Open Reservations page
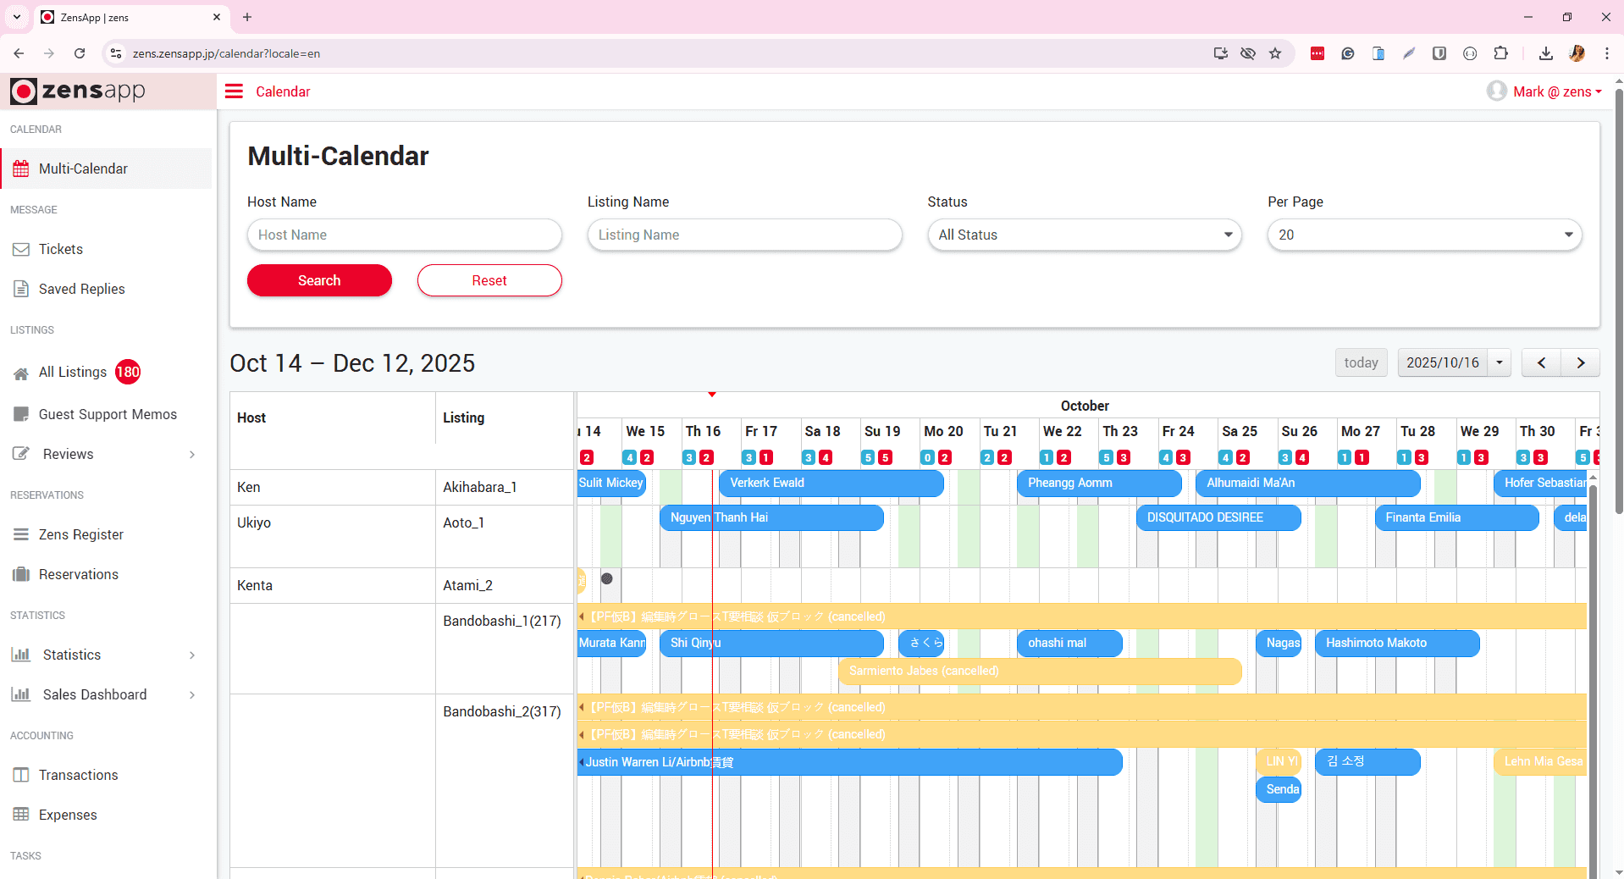1624x879 pixels. click(x=79, y=574)
